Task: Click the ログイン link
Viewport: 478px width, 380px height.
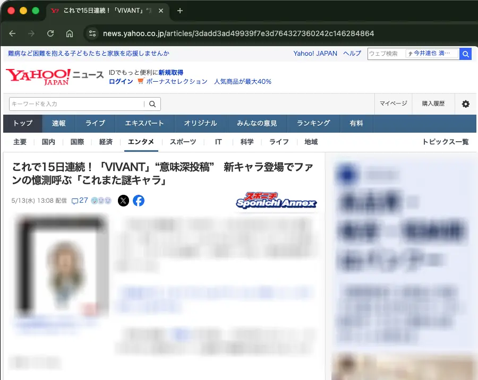Action: 121,81
